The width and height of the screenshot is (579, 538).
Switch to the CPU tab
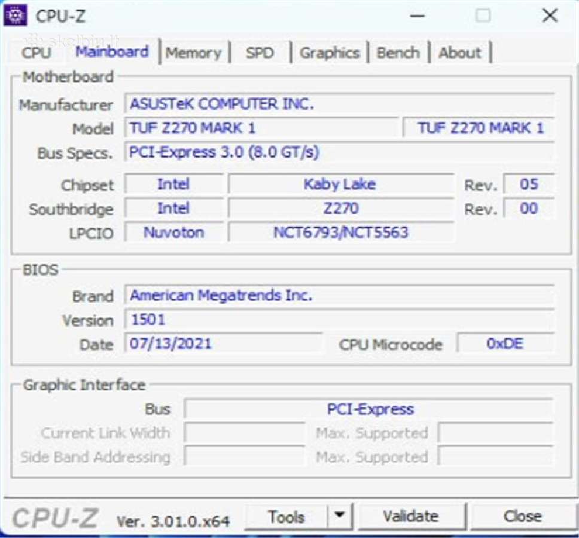click(36, 53)
